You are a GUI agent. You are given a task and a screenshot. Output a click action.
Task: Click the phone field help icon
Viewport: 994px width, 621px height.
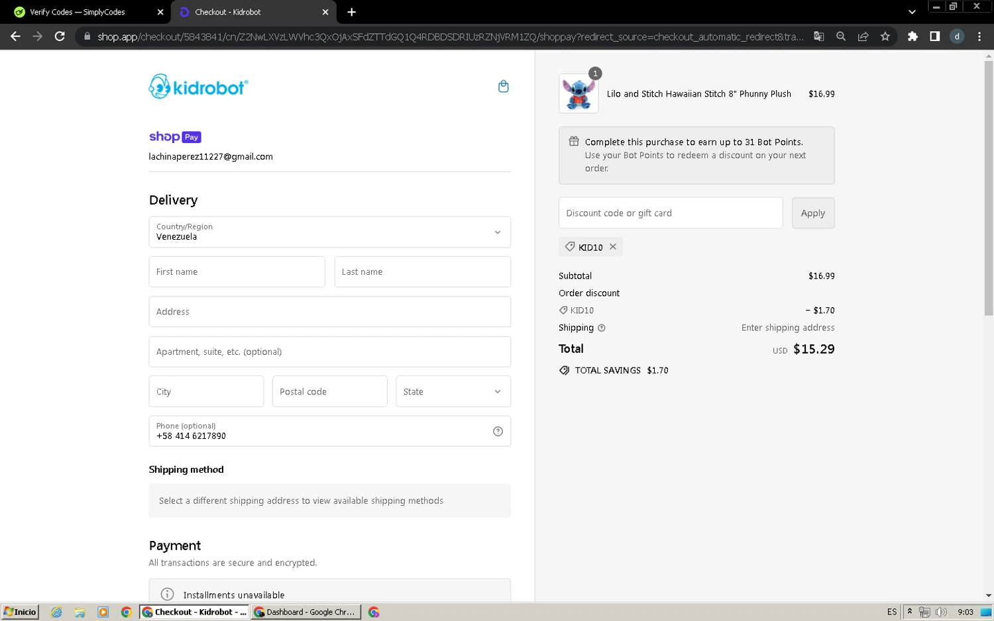tap(498, 432)
